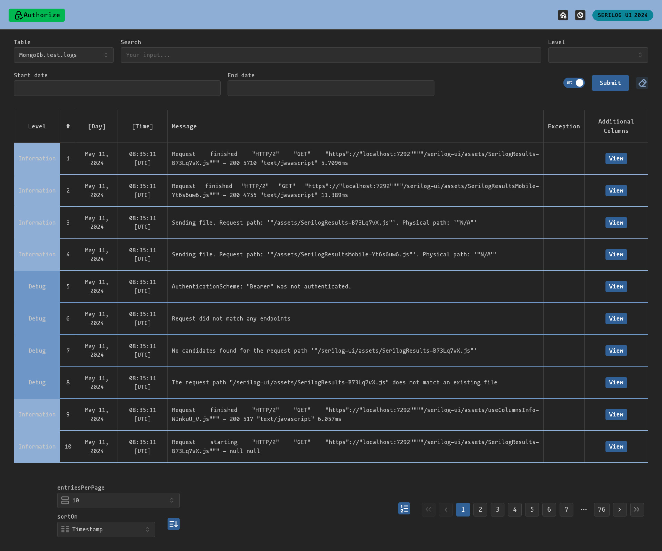Open the Table dropdown MongoDb.test.logs
Viewport: 662px width, 551px height.
pyautogui.click(x=64, y=55)
